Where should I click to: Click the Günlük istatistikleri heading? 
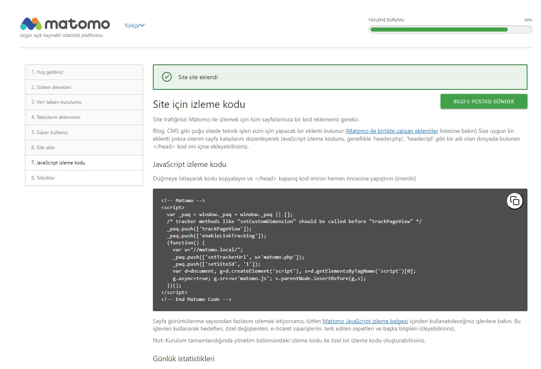[184, 359]
